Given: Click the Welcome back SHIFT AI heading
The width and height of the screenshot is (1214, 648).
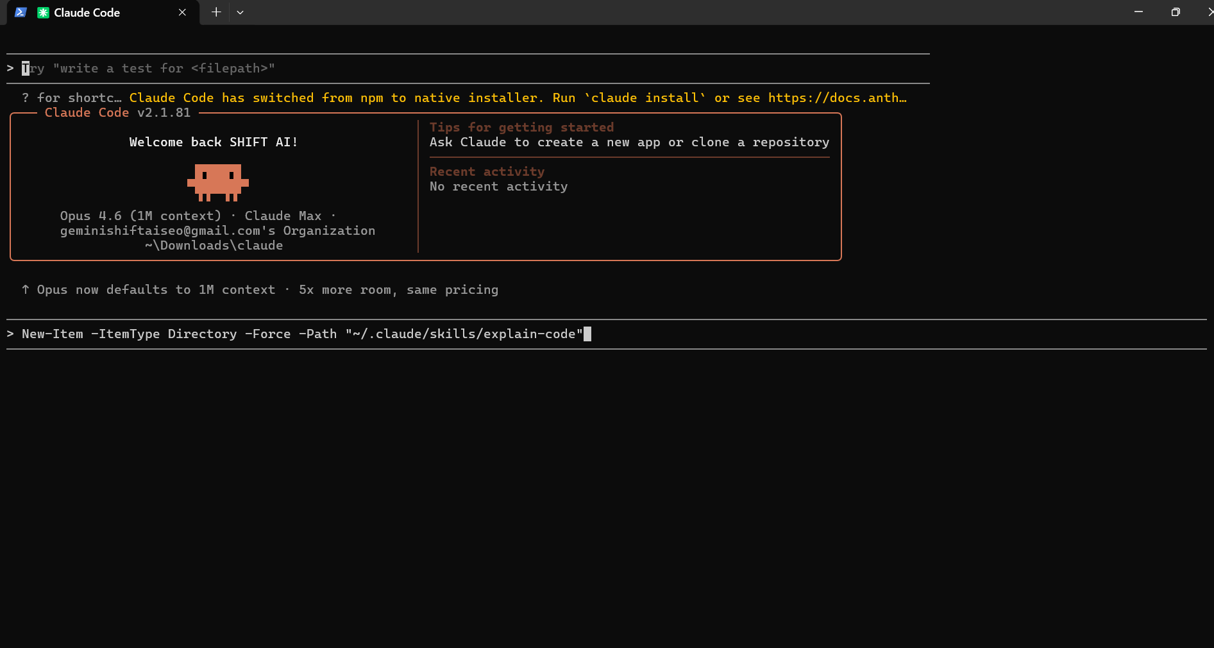Looking at the screenshot, I should [x=214, y=142].
